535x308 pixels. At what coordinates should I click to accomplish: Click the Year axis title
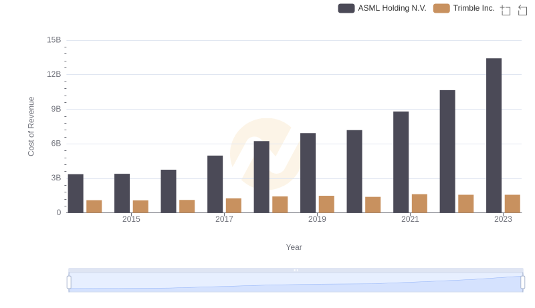tap(294, 247)
